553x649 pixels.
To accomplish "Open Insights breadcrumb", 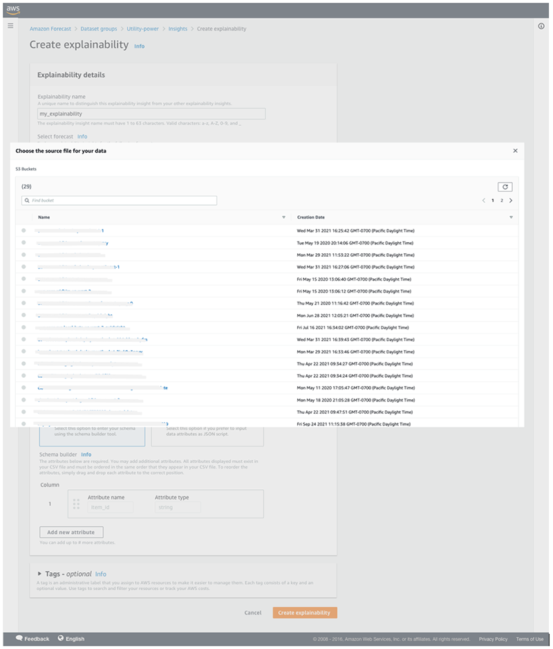I will (178, 28).
